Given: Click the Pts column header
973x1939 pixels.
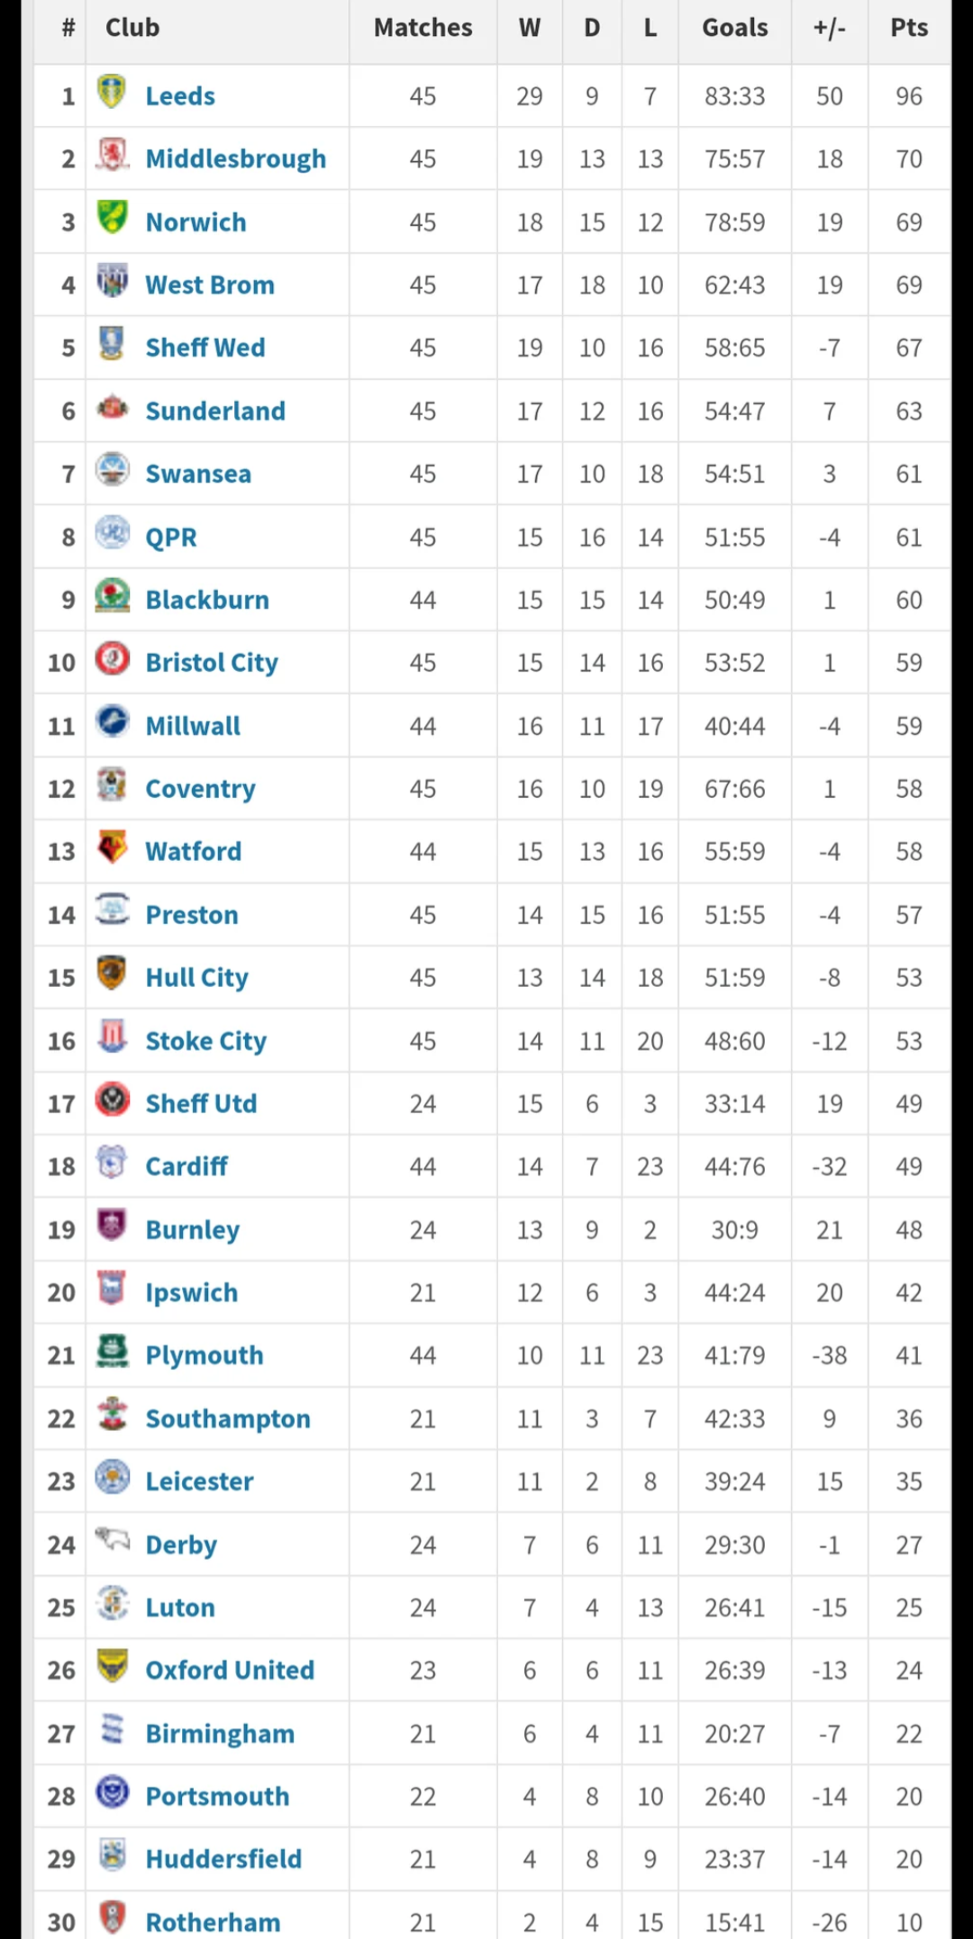Looking at the screenshot, I should pyautogui.click(x=909, y=28).
